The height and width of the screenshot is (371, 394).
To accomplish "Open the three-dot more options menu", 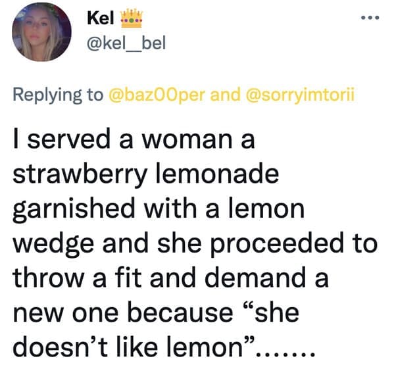I will tap(370, 18).
